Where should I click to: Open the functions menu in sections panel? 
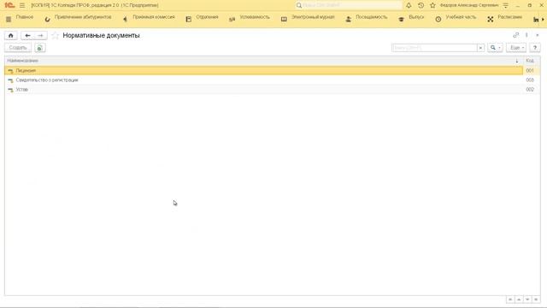coord(9,19)
